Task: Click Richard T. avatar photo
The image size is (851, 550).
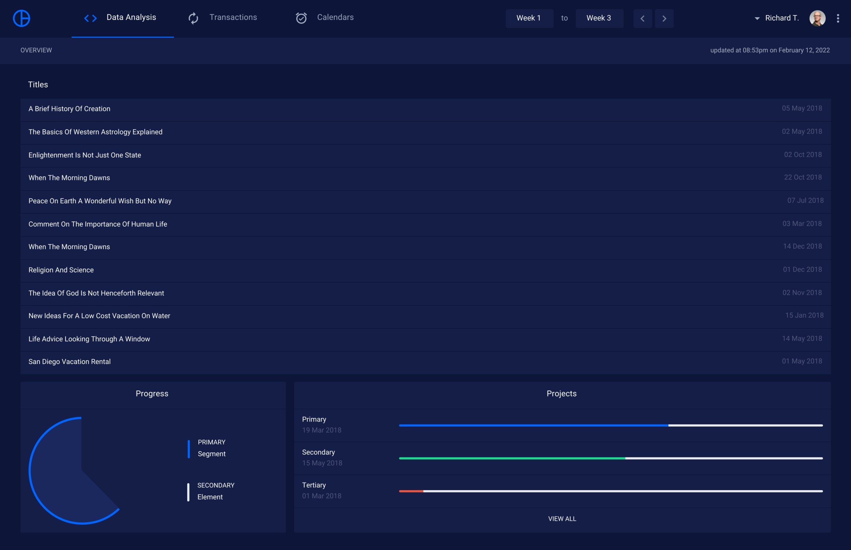Action: click(817, 18)
